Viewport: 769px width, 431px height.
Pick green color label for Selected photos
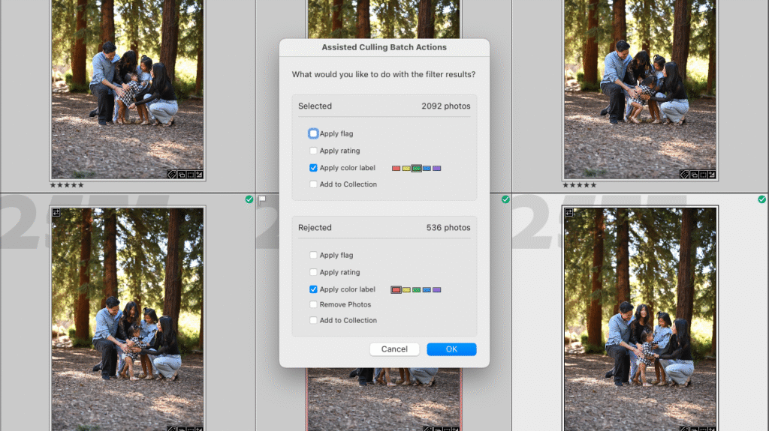point(416,169)
